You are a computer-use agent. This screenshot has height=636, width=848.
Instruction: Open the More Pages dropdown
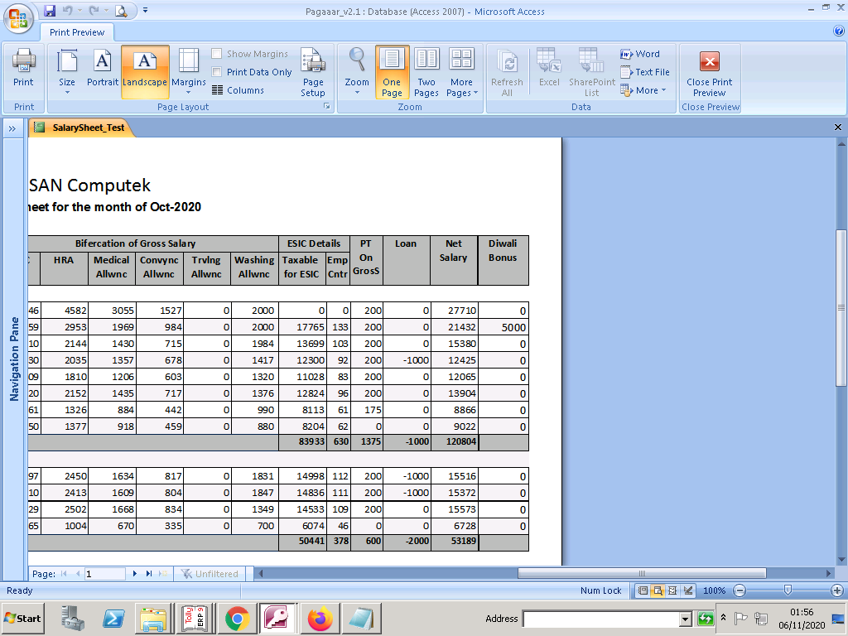coord(462,73)
